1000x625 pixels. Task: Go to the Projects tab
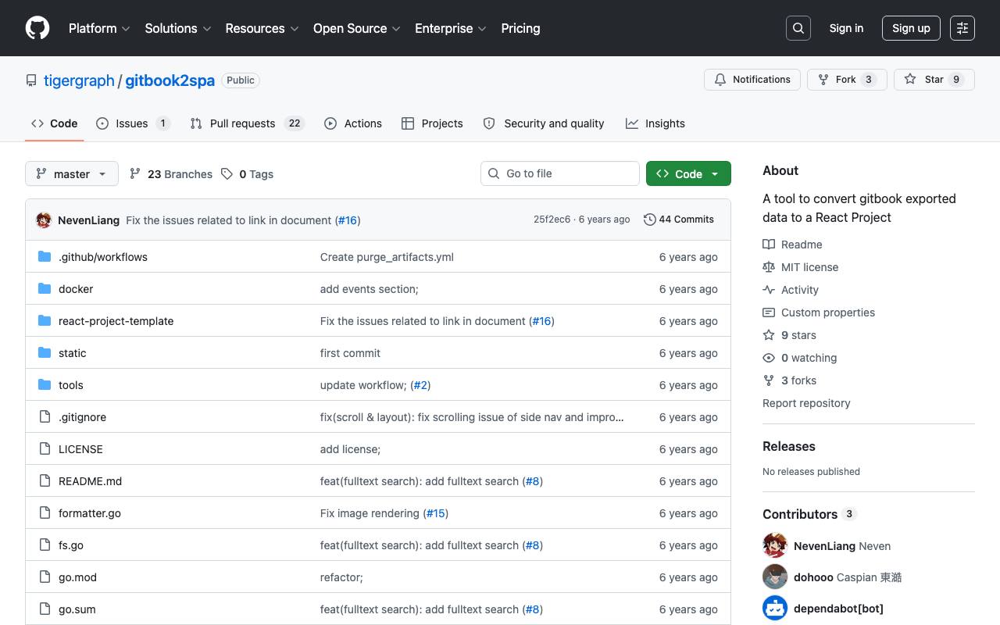point(432,123)
